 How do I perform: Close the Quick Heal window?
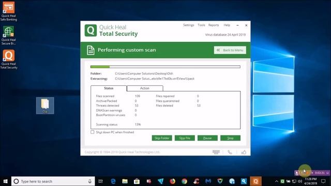[246, 25]
